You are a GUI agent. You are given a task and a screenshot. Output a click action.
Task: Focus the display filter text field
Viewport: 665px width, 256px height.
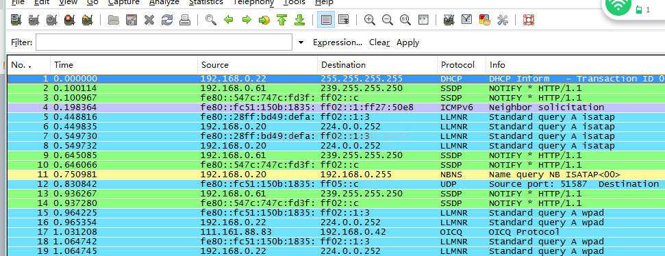click(x=164, y=42)
